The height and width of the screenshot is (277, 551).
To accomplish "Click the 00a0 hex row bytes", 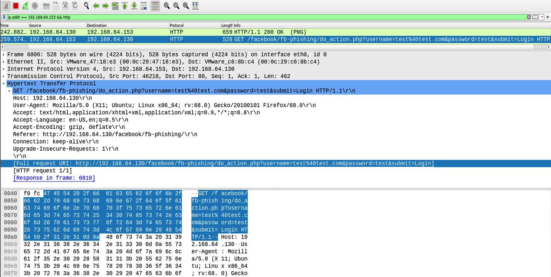I will pyautogui.click(x=102, y=237).
